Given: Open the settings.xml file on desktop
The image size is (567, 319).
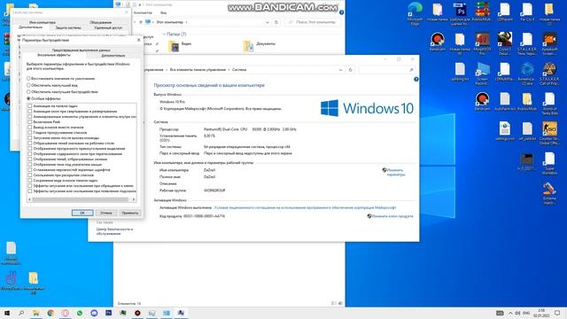Looking at the screenshot, I should [504, 131].
